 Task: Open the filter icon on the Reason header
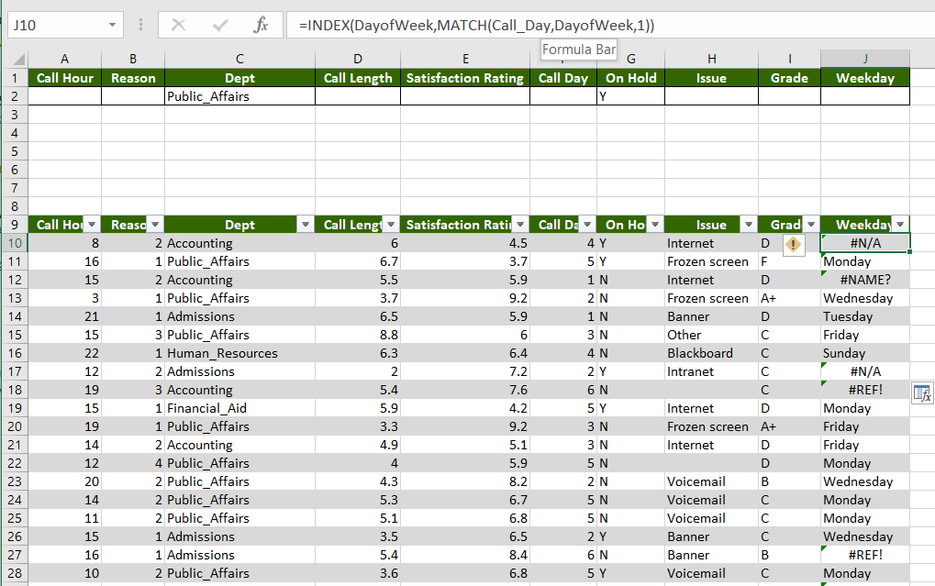point(153,225)
